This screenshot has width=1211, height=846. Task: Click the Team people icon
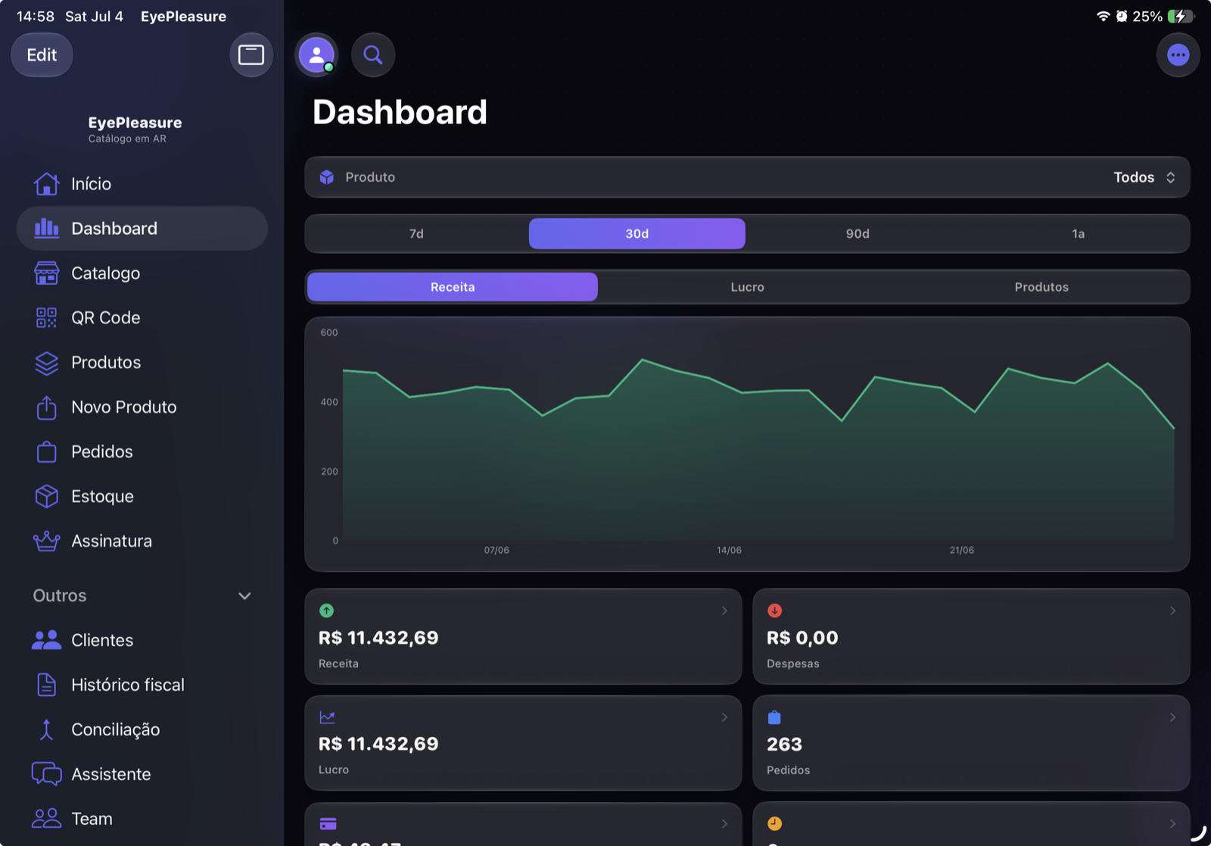pos(46,819)
